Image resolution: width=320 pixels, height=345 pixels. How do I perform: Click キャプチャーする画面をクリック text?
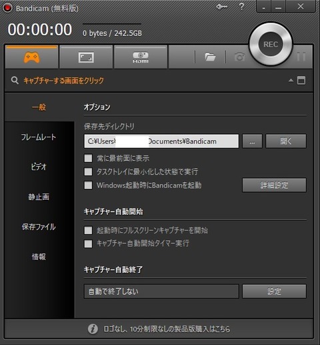click(x=63, y=81)
